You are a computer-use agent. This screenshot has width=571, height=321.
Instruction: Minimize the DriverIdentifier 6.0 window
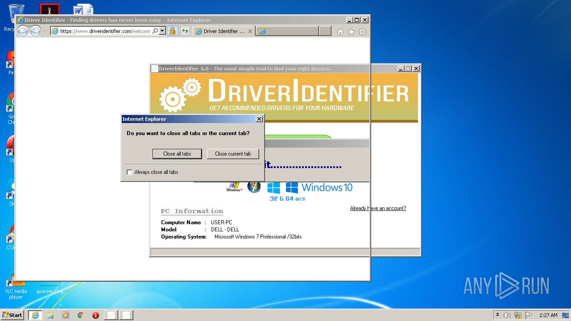(x=401, y=69)
